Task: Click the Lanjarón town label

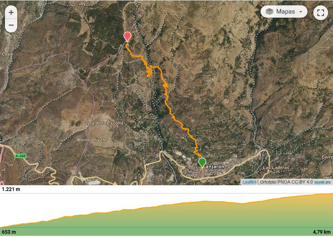Action: 214,166
